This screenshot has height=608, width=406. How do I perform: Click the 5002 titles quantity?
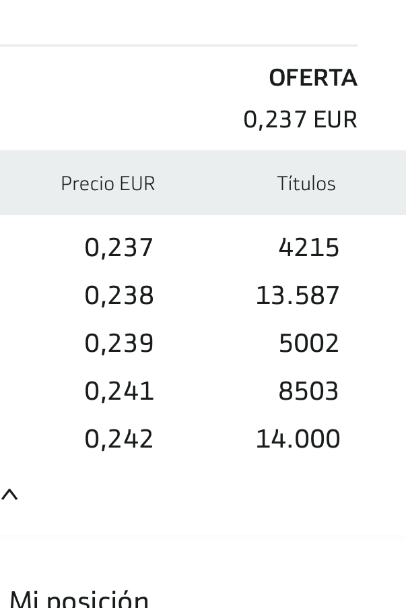309,343
